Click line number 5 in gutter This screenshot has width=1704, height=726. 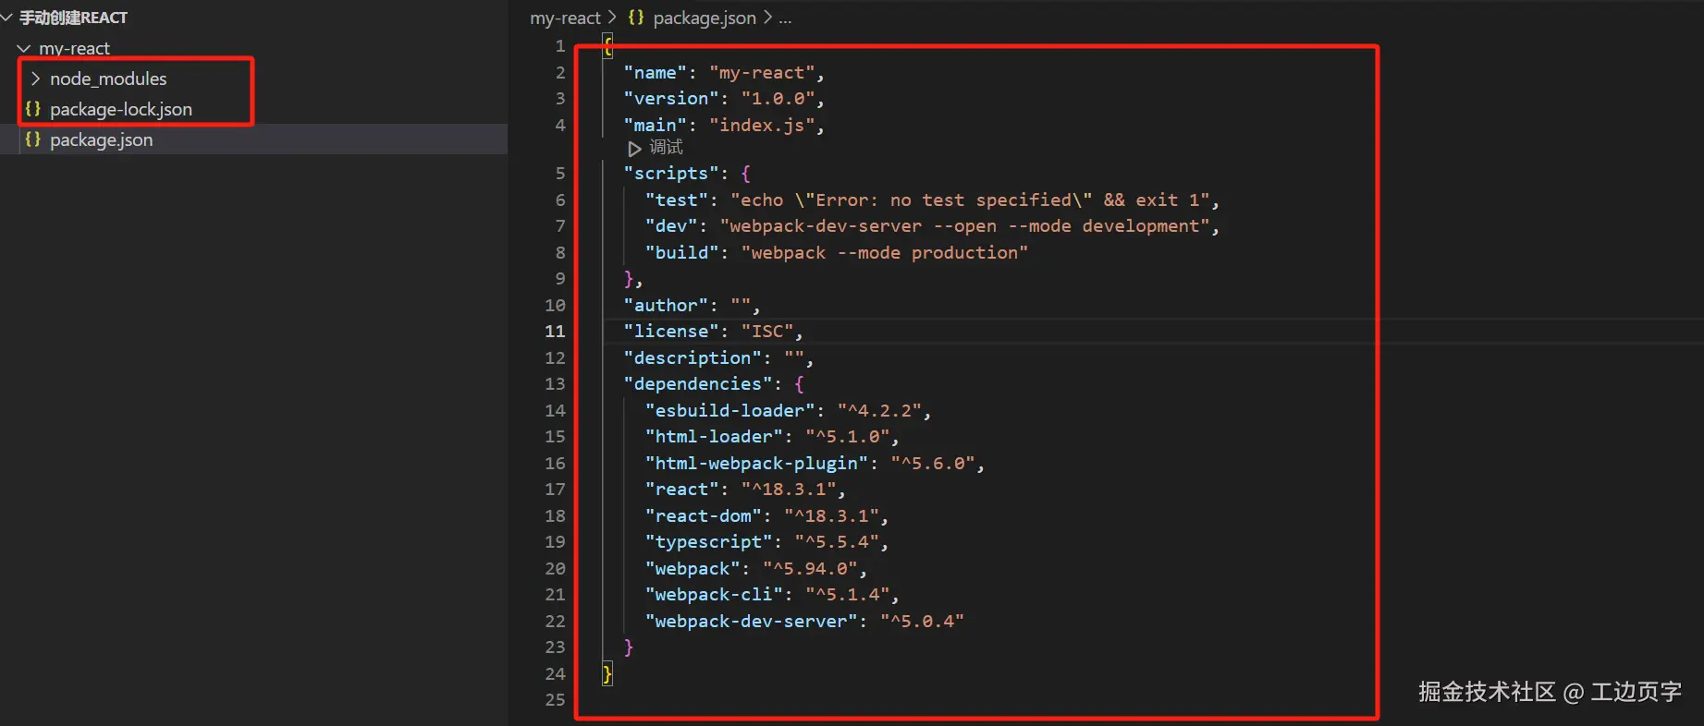(x=559, y=174)
